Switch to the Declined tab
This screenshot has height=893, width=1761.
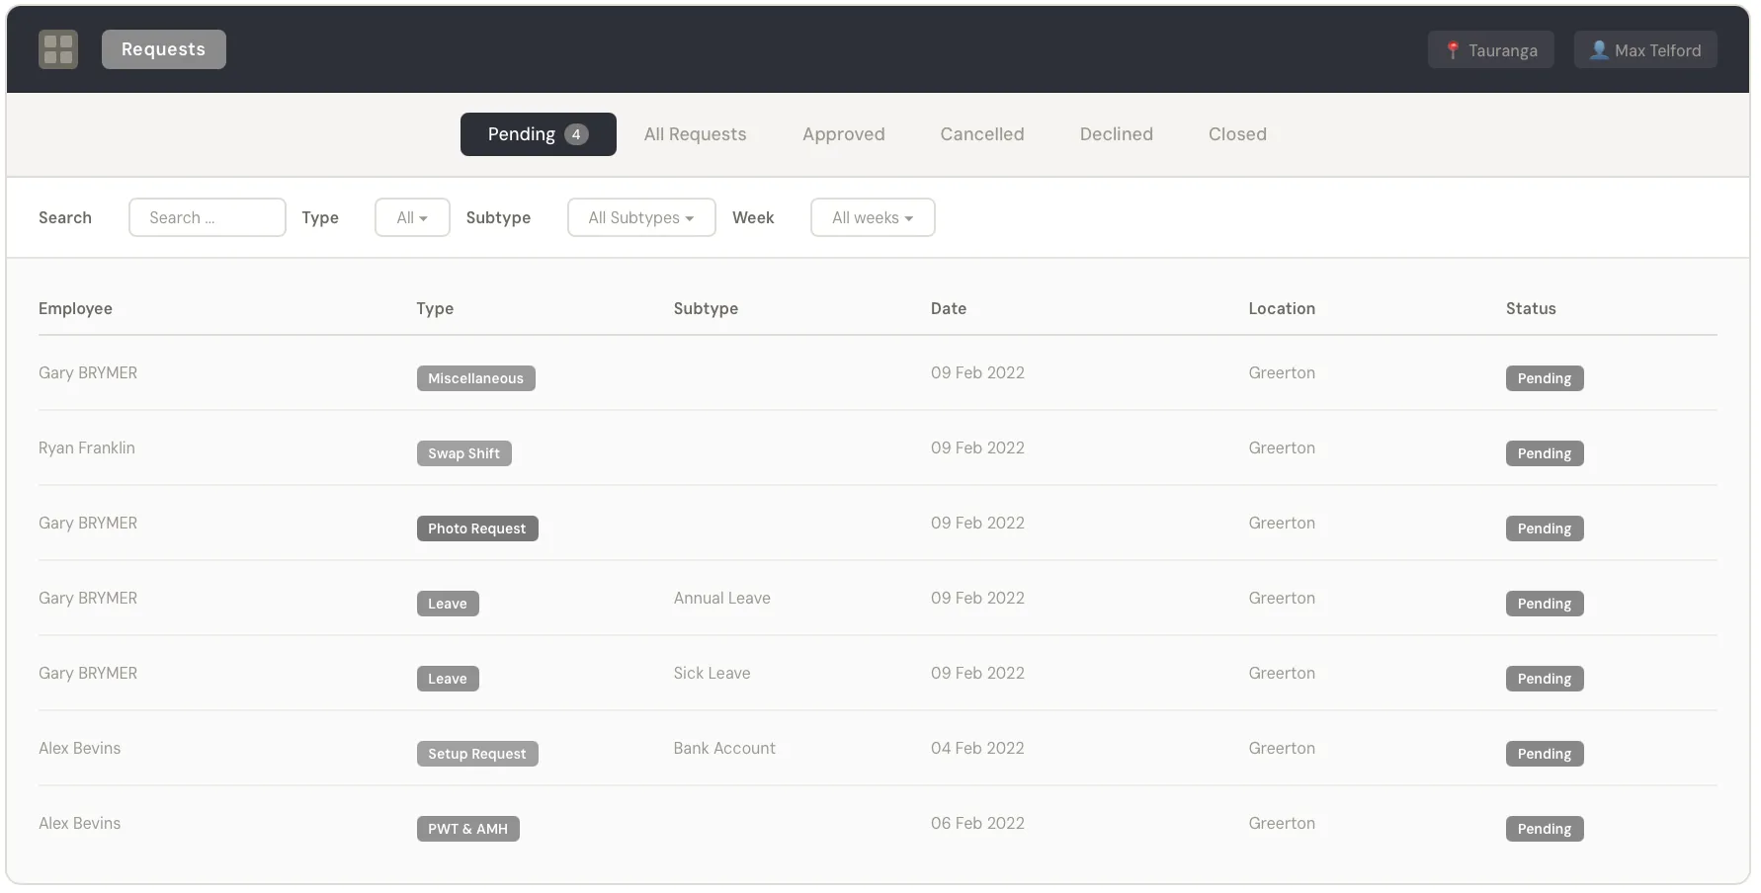(x=1117, y=134)
